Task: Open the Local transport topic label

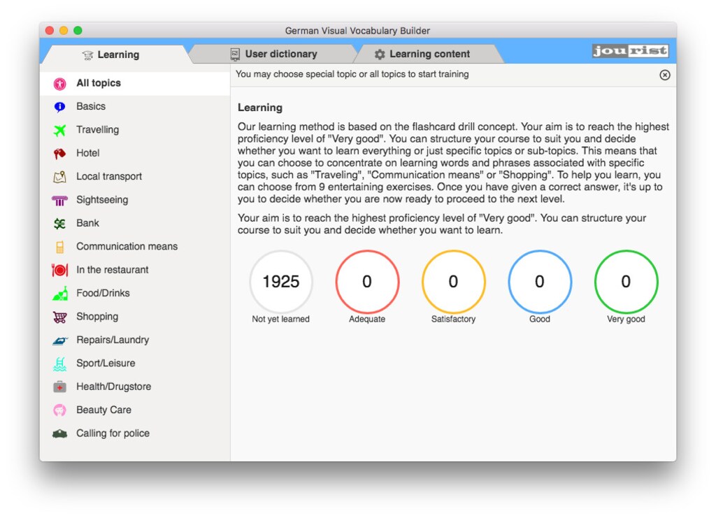Action: click(x=109, y=176)
